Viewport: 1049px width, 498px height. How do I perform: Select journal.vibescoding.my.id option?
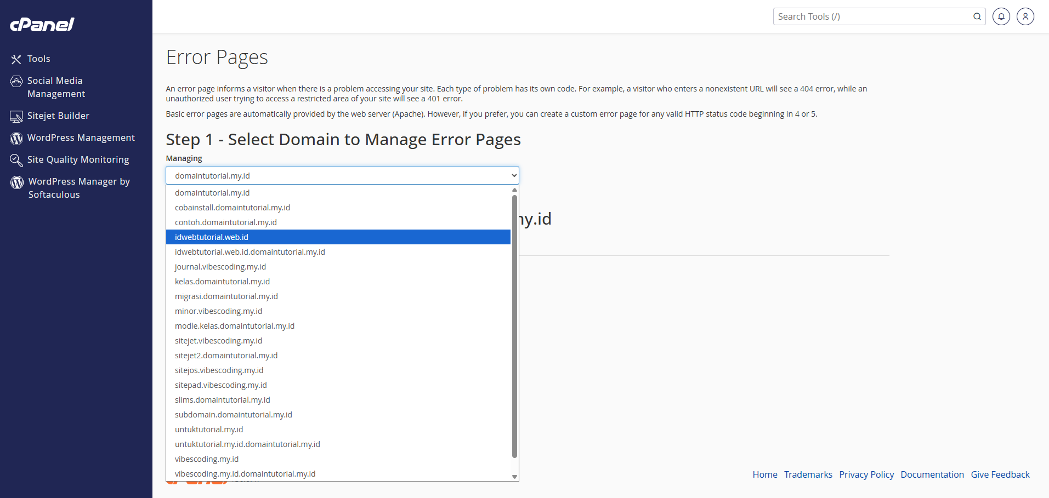point(338,267)
